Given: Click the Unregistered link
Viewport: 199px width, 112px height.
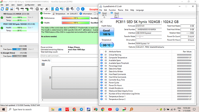Looking at the screenshot, I should coord(94,9).
